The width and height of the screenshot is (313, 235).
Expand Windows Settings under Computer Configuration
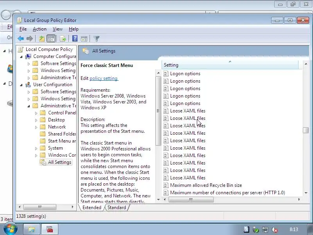(x=29, y=71)
